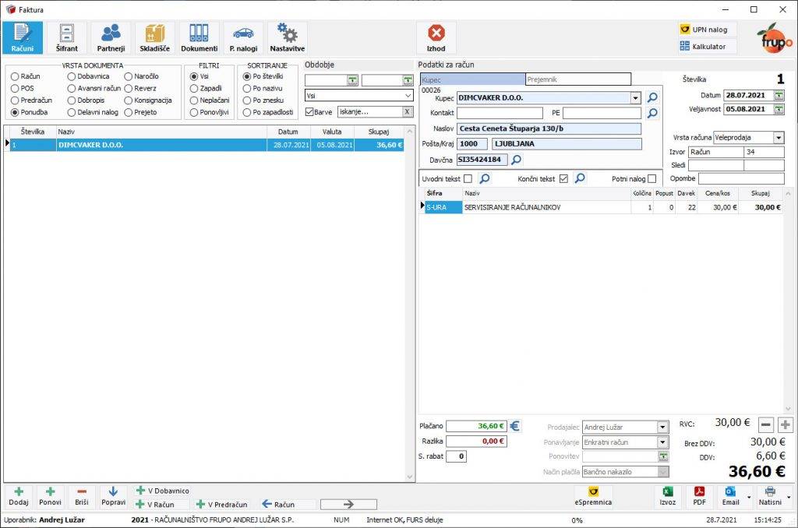Convert offer with V Predračun
The width and height of the screenshot is (798, 528).
[x=222, y=504]
